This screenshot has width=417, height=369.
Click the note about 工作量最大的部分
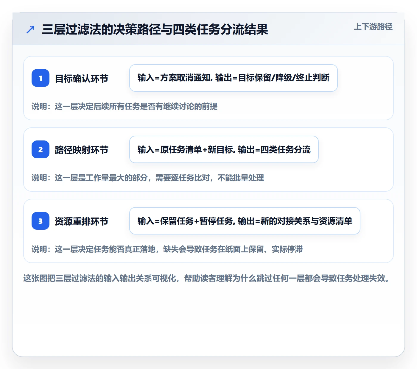point(148,178)
